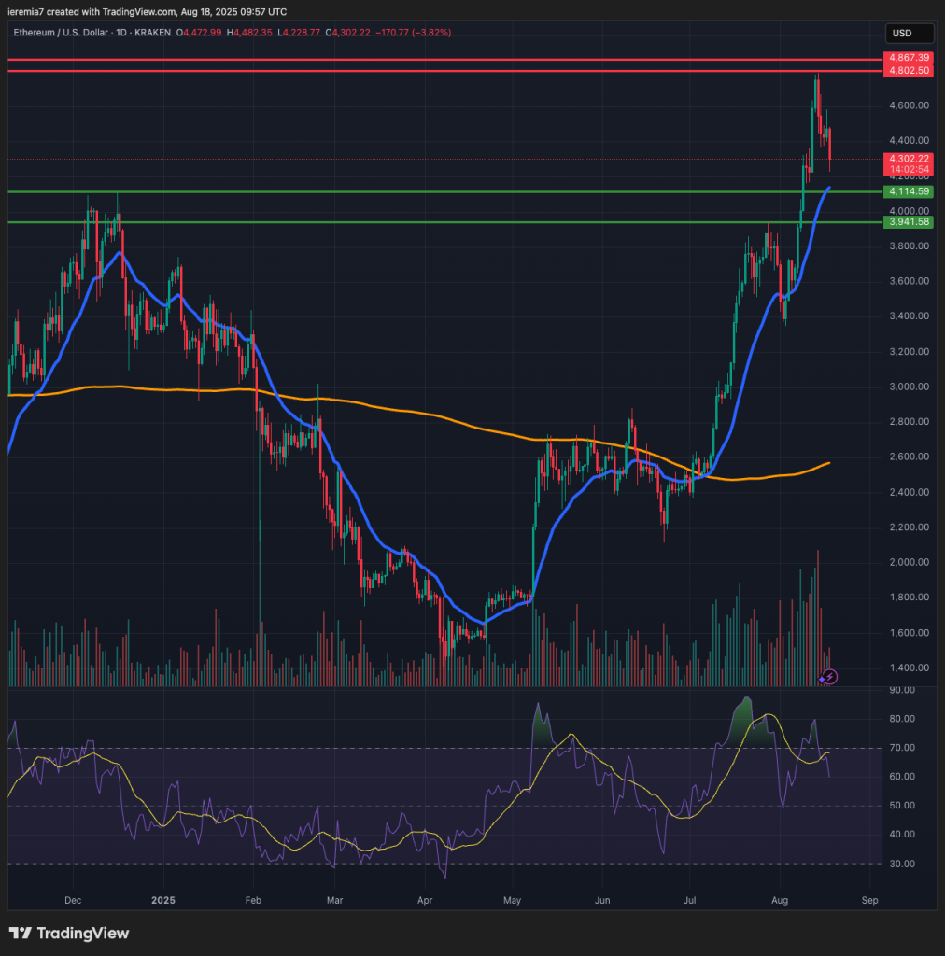The width and height of the screenshot is (945, 956).
Task: Click the RSI 50.00 scale label
Action: (902, 806)
